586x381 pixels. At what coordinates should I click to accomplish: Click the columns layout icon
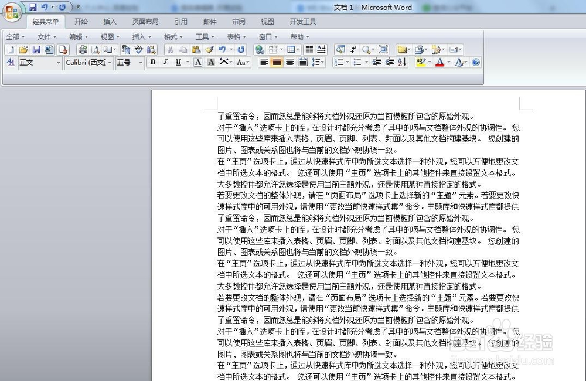(309, 49)
